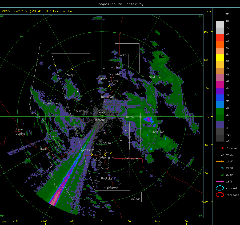The height and width of the screenshot is (225, 240).
Task: Click the yellow diamond marker near RockyMH
Action: click(x=71, y=70)
